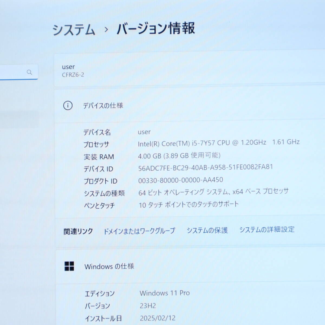The height and width of the screenshot is (325, 325).
Task: Go back to システム breadcrumb
Action: click(74, 30)
